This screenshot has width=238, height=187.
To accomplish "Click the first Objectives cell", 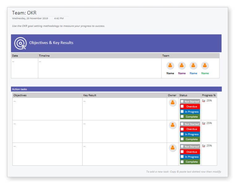I will point(47,109).
